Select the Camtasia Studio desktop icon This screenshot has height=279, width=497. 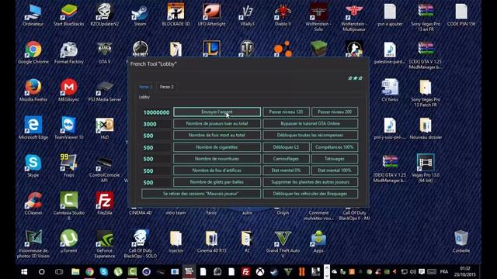tap(69, 205)
